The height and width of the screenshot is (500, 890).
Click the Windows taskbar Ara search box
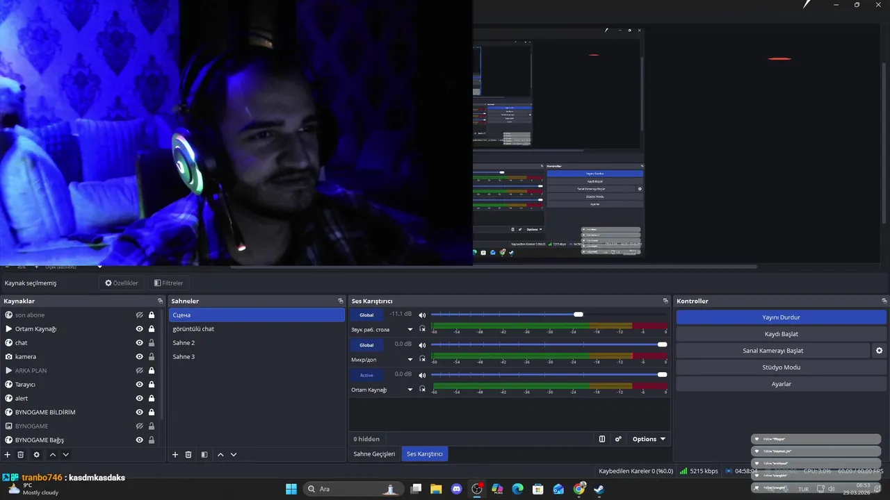click(353, 489)
